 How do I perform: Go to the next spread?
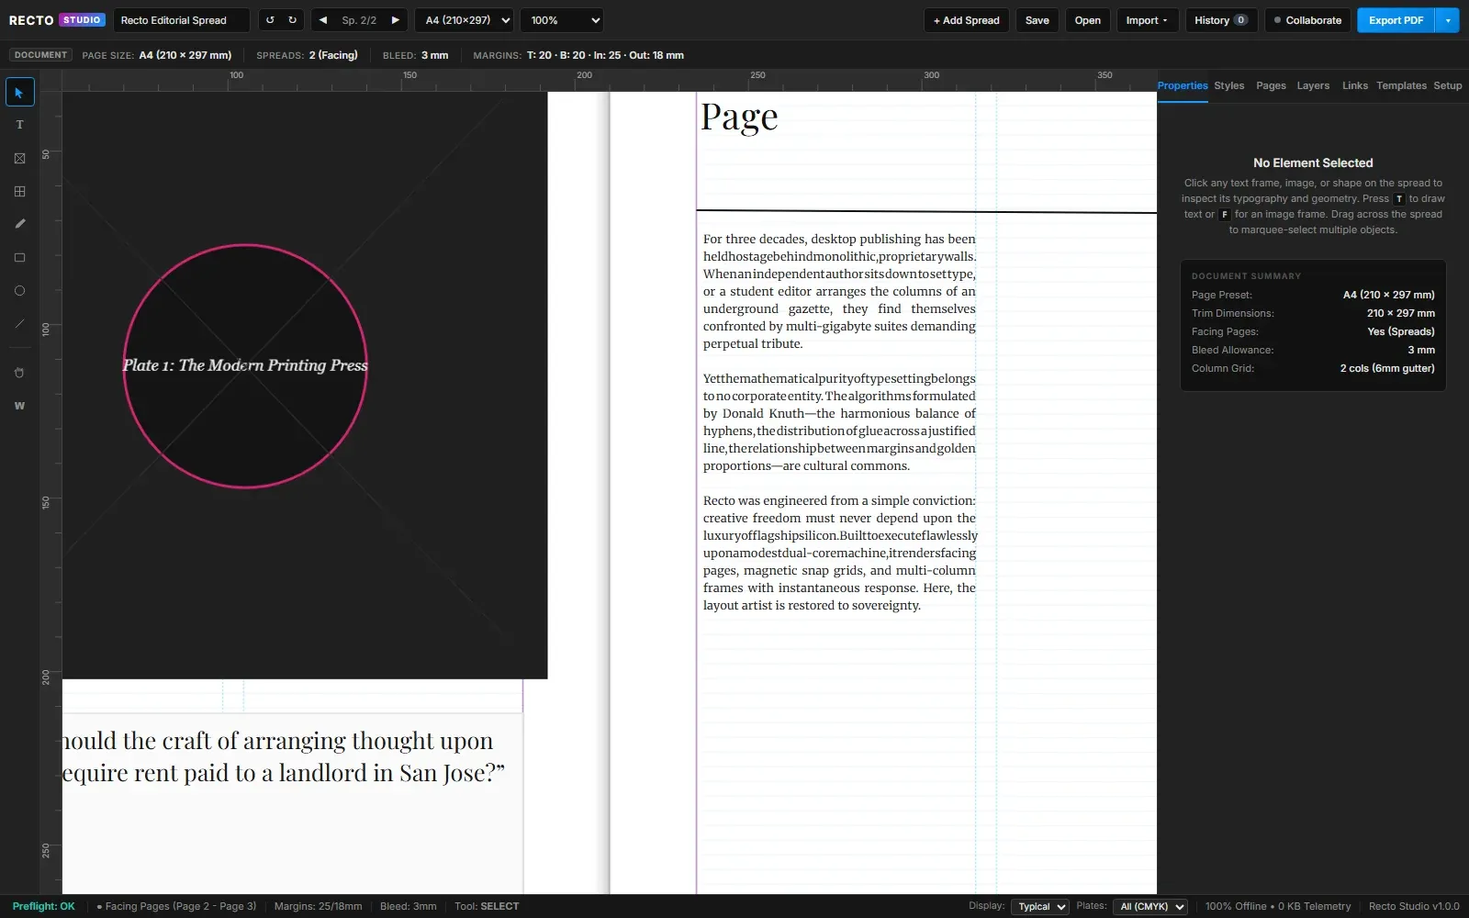pos(396,20)
